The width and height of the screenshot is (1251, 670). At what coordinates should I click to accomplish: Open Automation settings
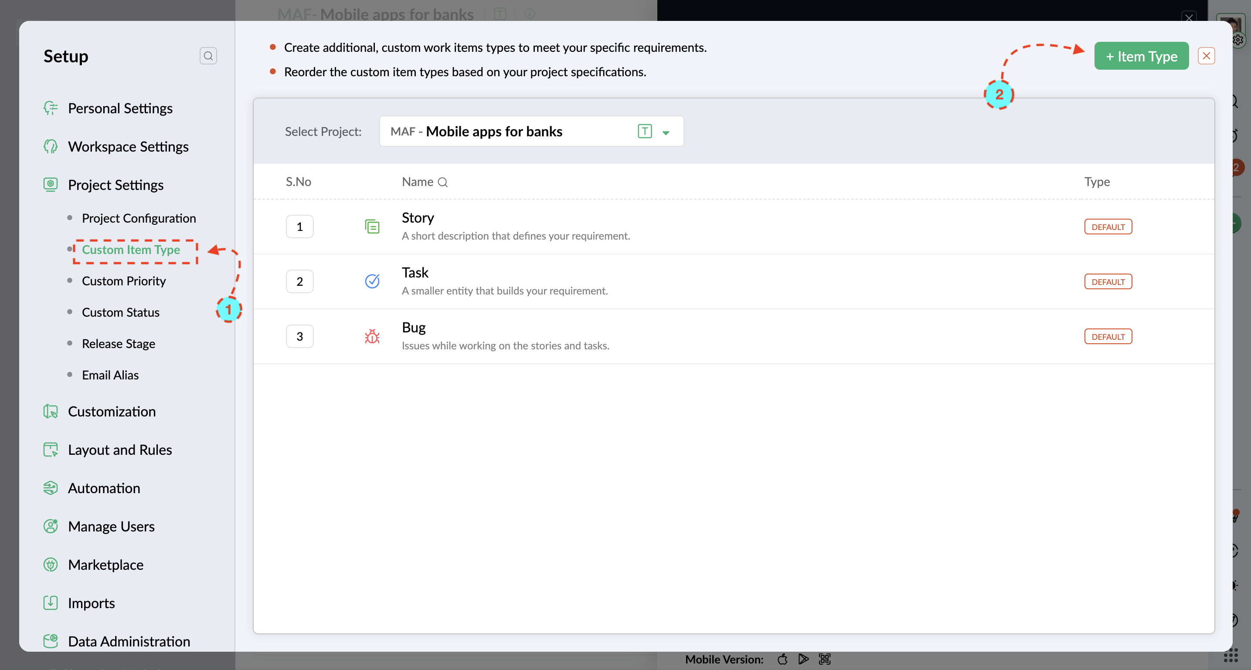click(104, 488)
